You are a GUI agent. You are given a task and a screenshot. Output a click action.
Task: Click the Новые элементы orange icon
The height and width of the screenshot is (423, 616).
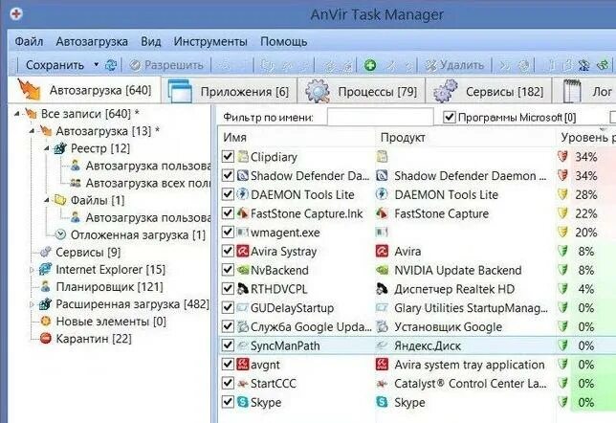(46, 322)
